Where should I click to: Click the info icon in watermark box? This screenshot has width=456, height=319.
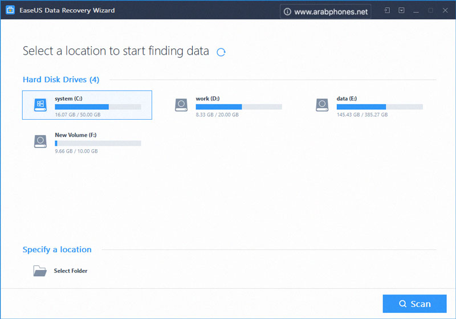[287, 11]
